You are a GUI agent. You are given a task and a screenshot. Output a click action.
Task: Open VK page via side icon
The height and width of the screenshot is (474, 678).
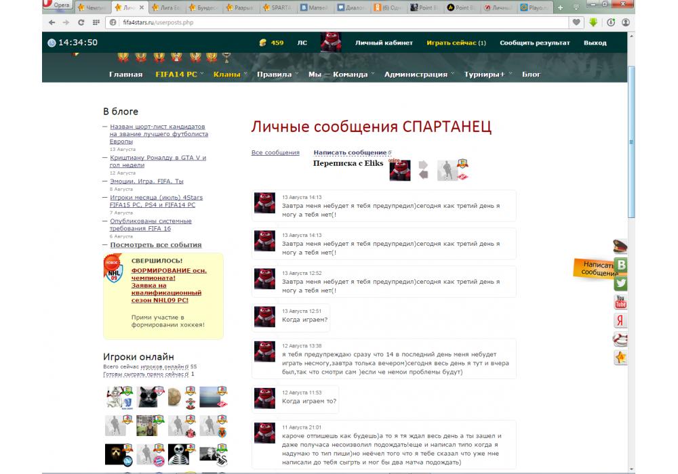click(621, 265)
